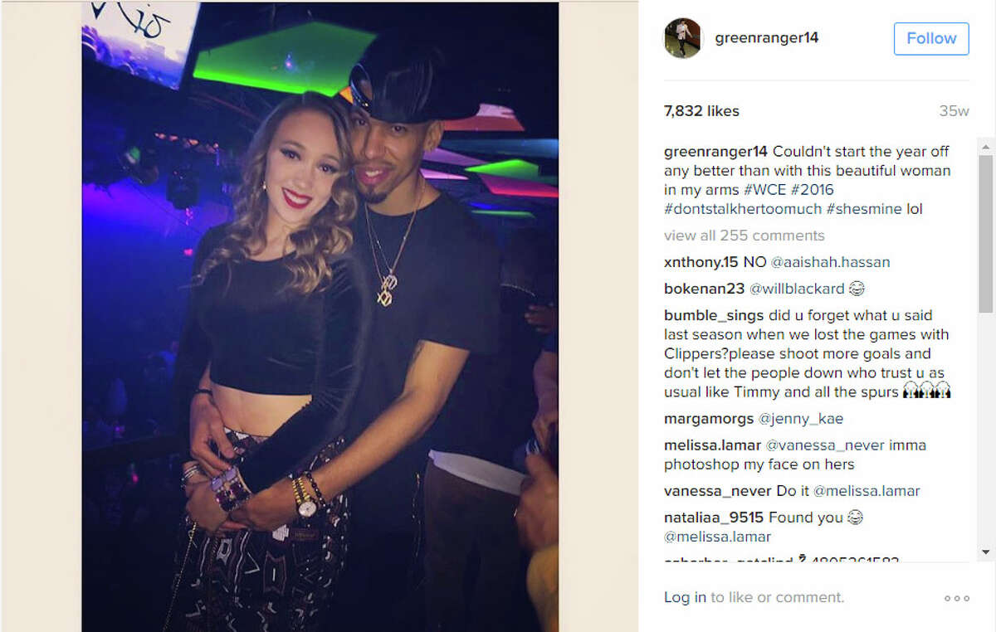Screen dimensions: 996x632
Task: Open the @aaishah.hassan mention
Action: click(x=830, y=262)
